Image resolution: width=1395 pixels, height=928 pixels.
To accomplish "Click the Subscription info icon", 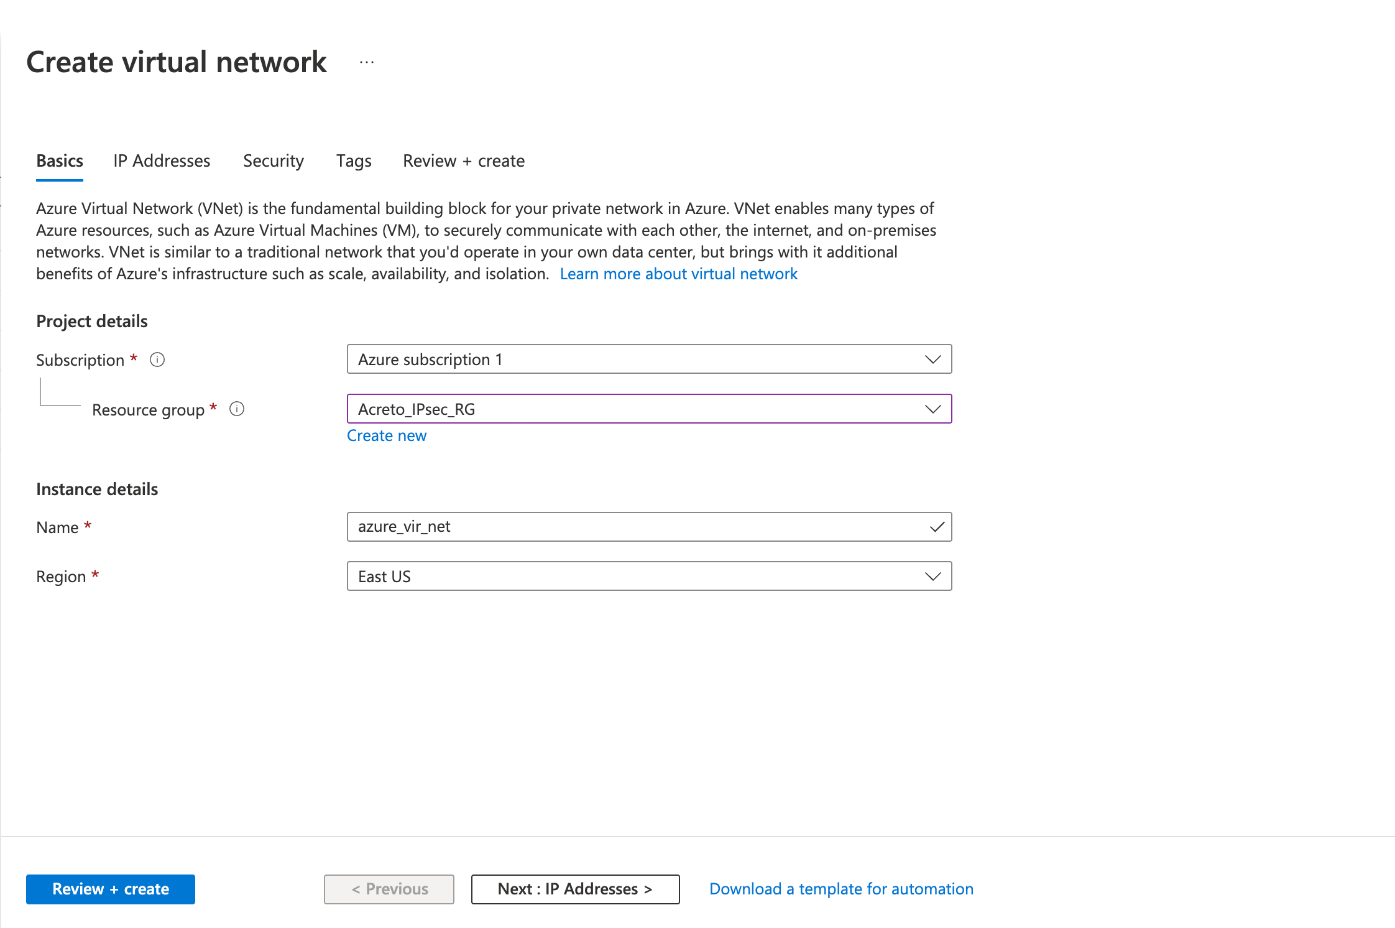I will click(x=157, y=360).
